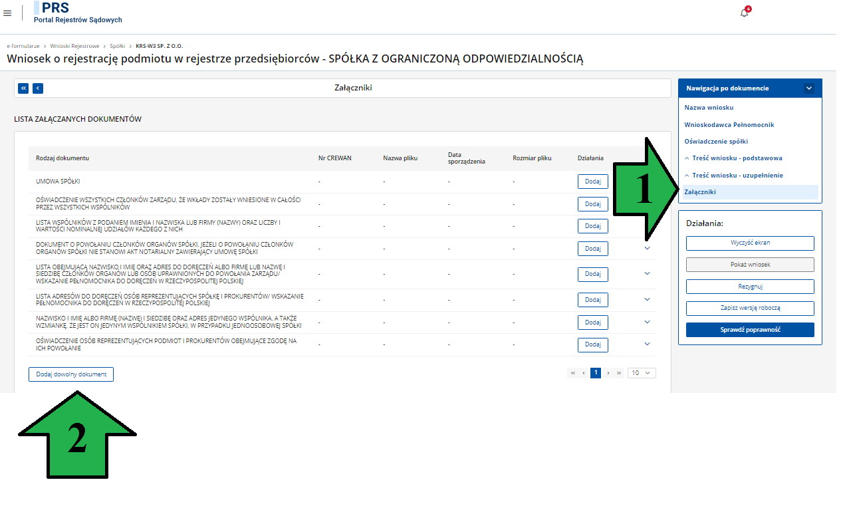
Task: Click Dodaj for Lista wspólników row
Action: [x=593, y=226]
